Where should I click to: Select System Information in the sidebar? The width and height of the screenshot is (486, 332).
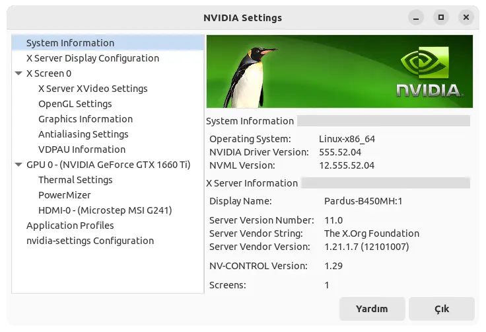click(108, 43)
